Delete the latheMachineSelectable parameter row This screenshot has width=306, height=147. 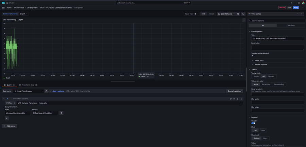[x=61, y=113]
